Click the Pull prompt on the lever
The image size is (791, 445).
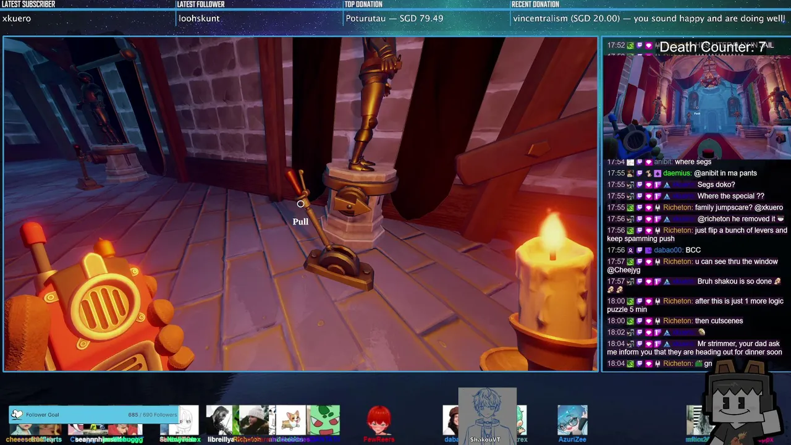point(300,221)
